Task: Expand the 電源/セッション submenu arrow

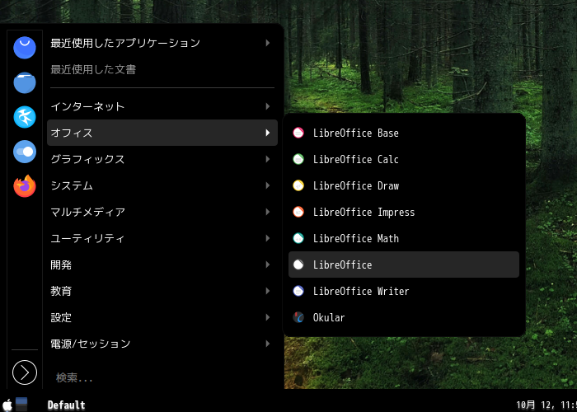Action: [x=268, y=344]
